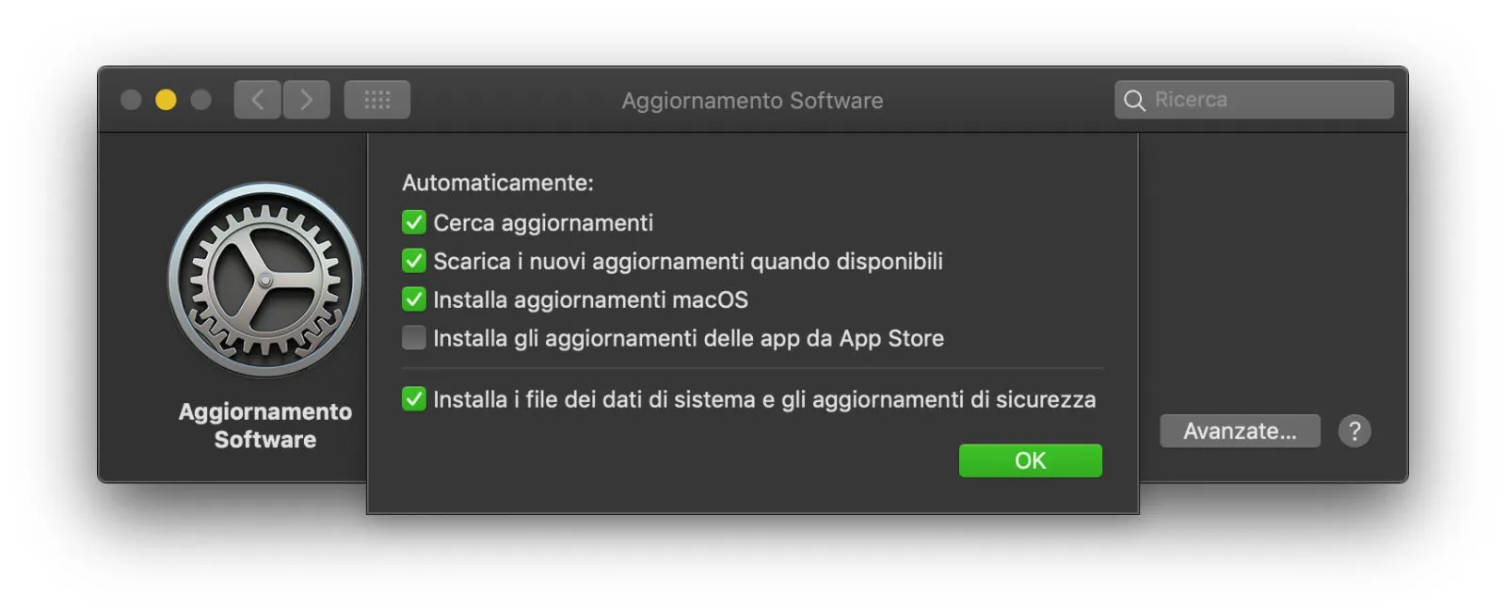Click the forward navigation arrow

coord(307,99)
